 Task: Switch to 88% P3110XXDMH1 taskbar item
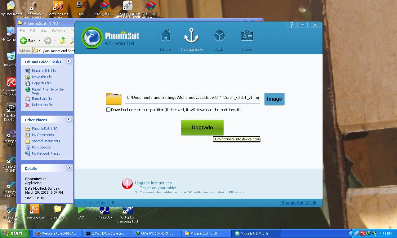point(157,233)
